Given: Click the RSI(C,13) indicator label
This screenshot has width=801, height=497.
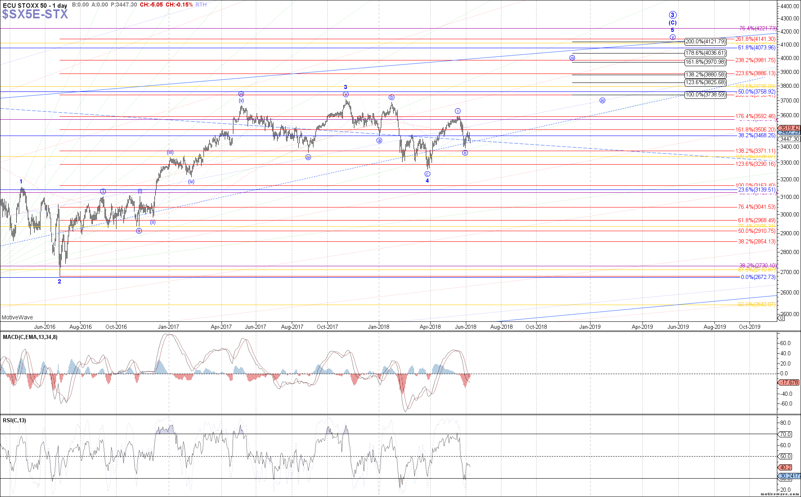Looking at the screenshot, I should [x=14, y=421].
